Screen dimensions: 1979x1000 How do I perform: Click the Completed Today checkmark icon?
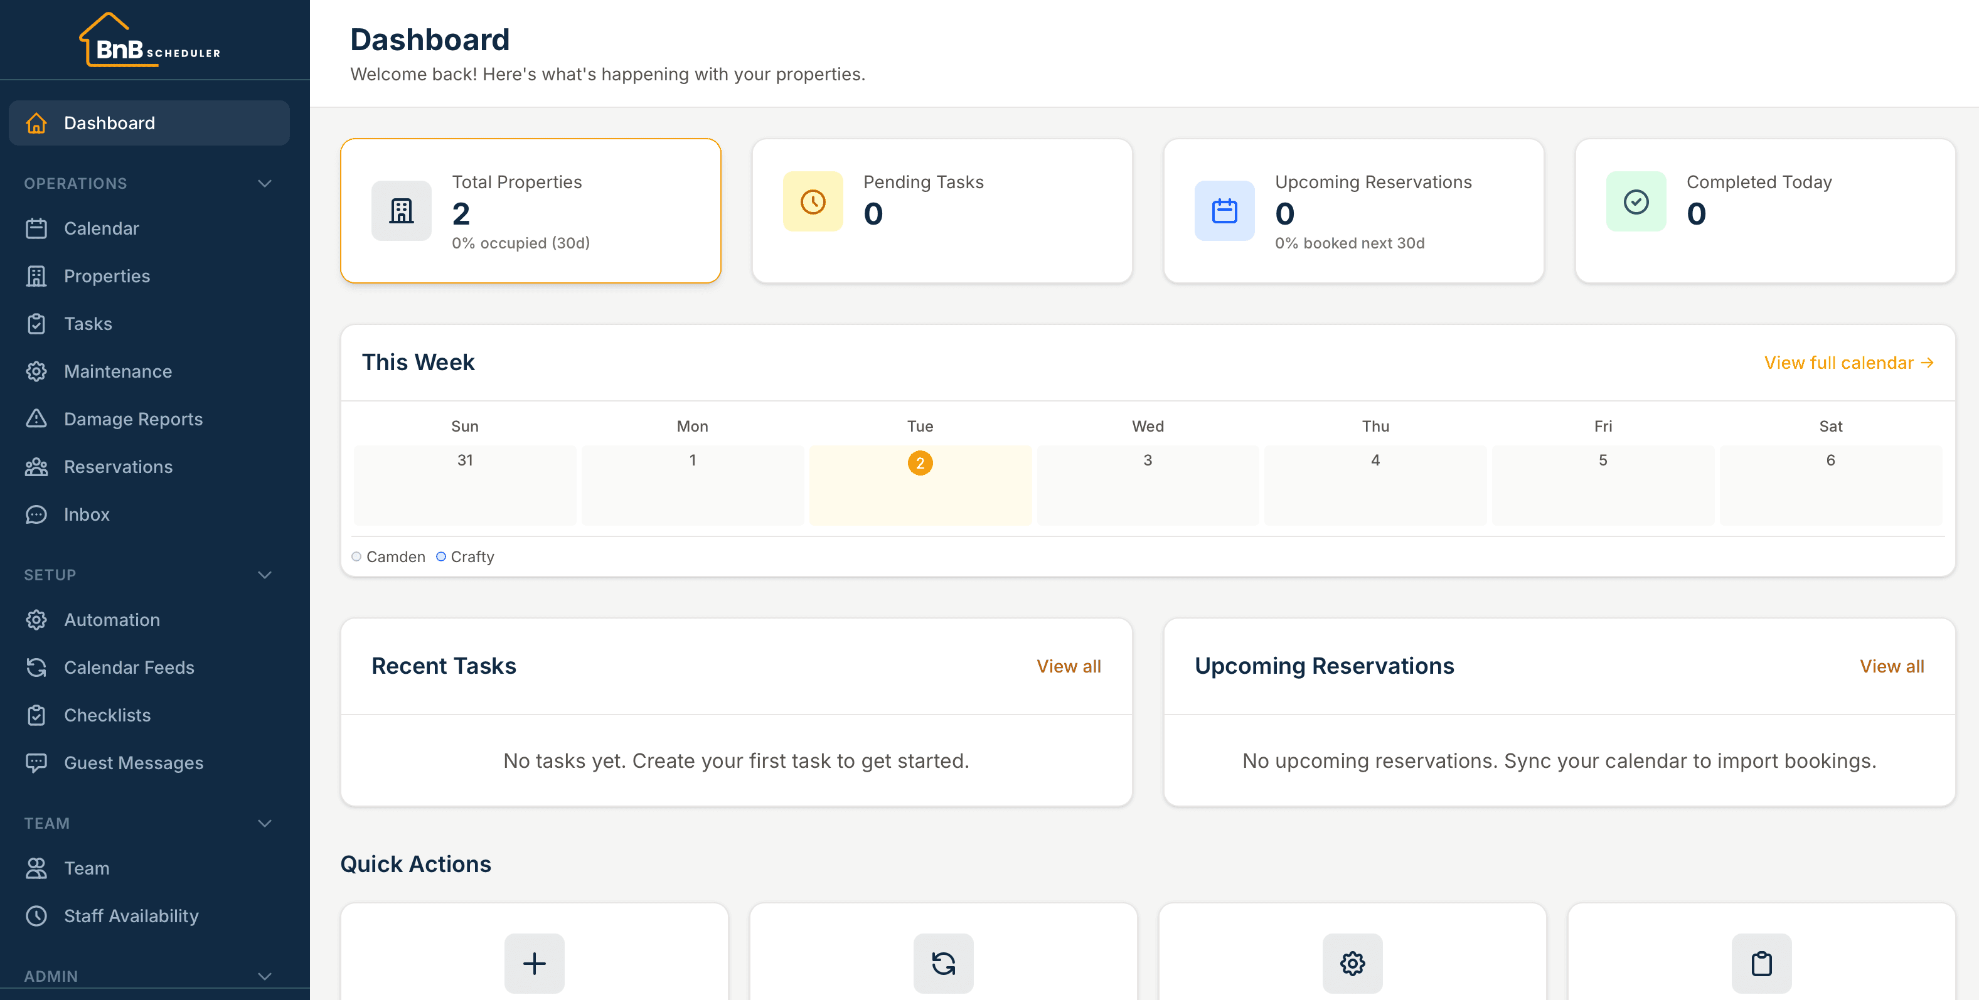(1636, 201)
